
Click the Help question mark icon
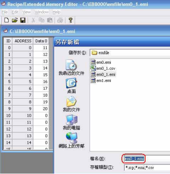(70, 20)
